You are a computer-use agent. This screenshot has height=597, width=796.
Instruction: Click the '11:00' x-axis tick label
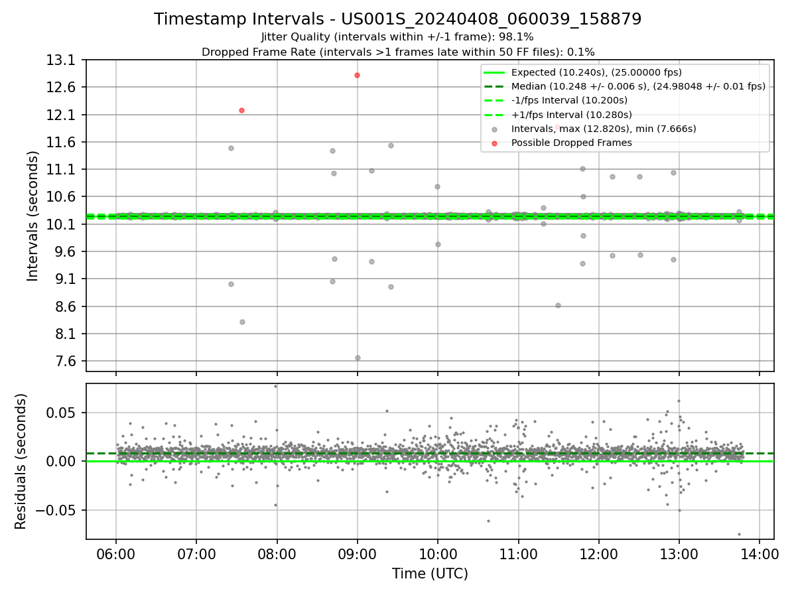pyautogui.click(x=518, y=553)
